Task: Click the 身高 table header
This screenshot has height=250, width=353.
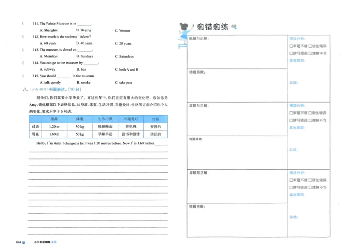Action: click(54, 119)
